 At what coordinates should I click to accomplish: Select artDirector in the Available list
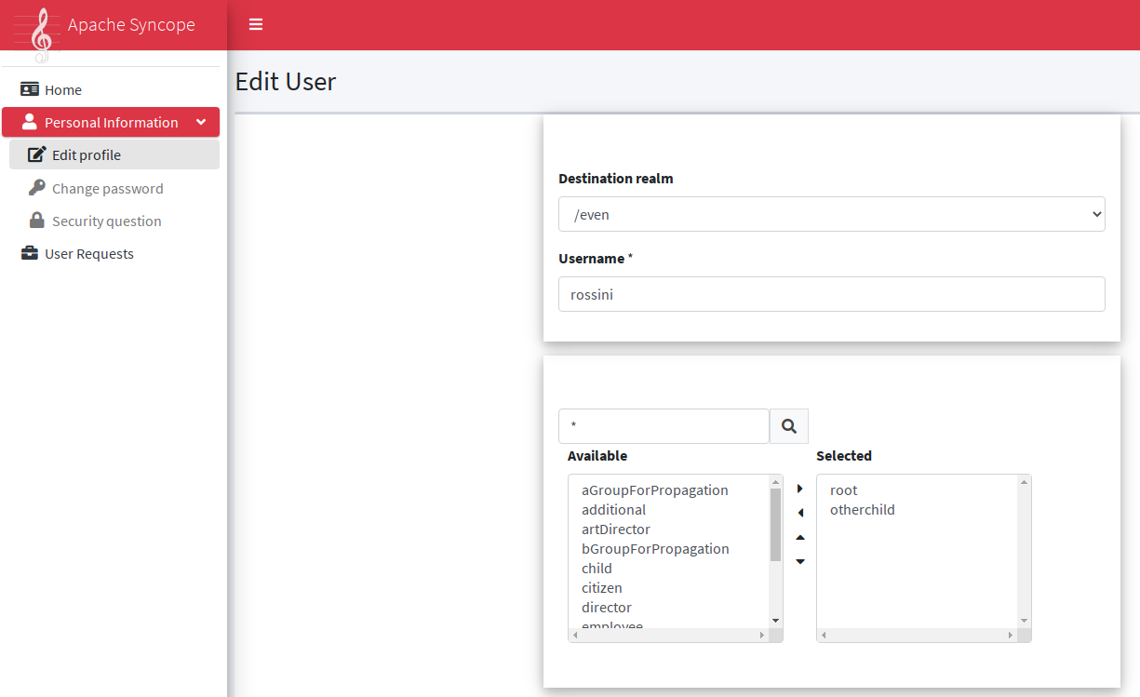pos(615,529)
